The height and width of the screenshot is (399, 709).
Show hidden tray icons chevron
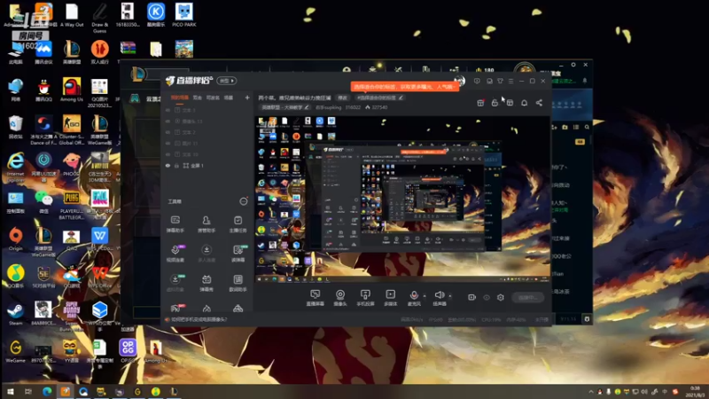590,392
